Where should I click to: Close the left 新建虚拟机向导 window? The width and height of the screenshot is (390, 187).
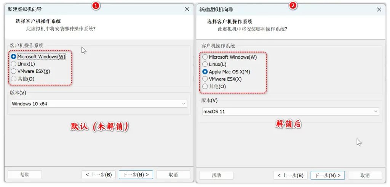187,10
